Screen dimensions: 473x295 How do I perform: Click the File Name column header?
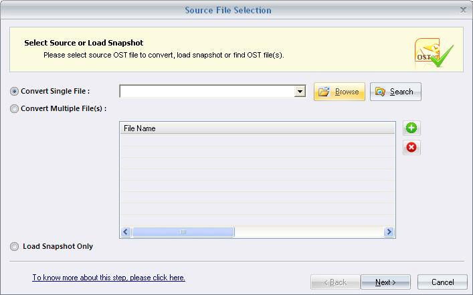258,128
